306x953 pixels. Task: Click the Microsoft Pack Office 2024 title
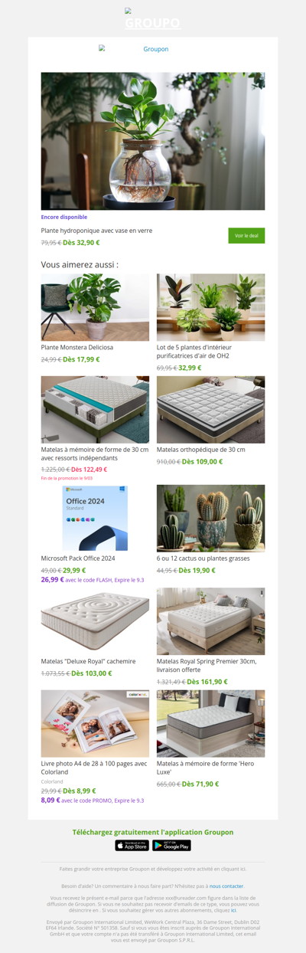coord(78,558)
